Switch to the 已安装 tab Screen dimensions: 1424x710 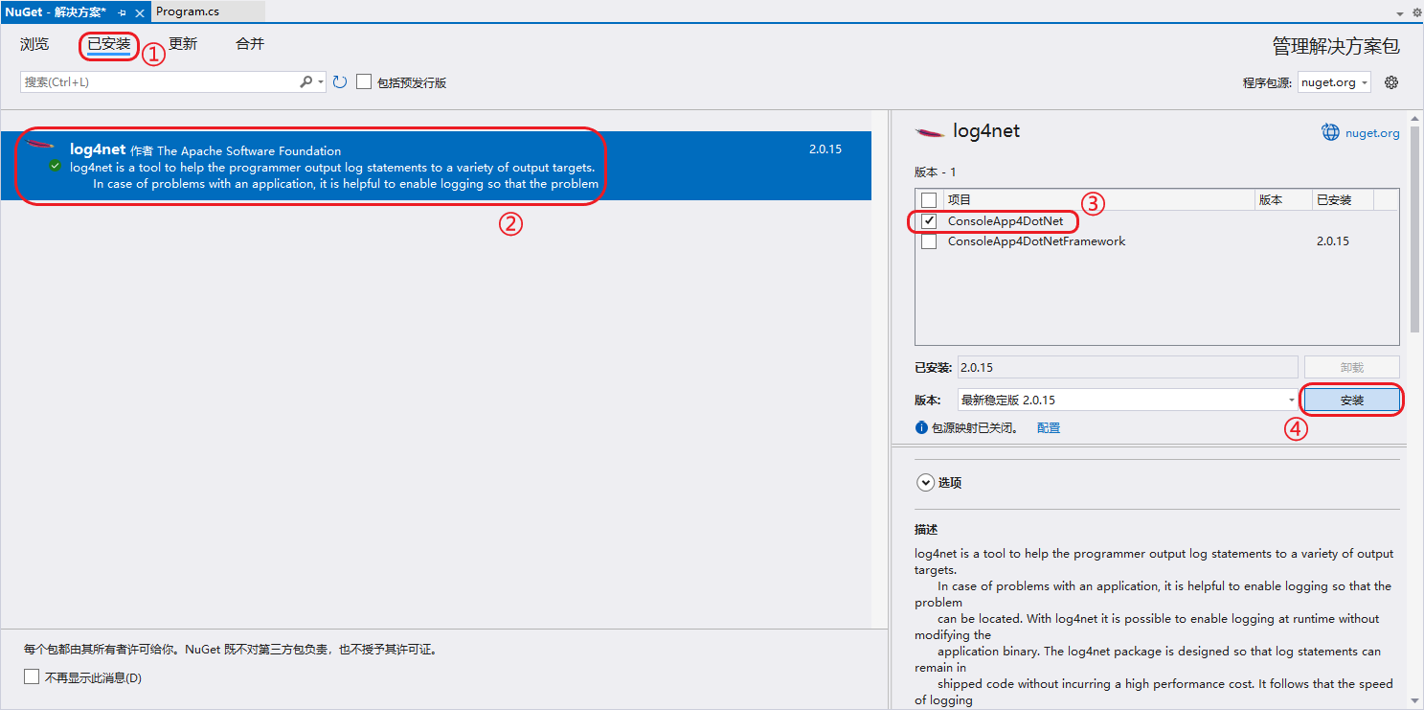click(109, 44)
